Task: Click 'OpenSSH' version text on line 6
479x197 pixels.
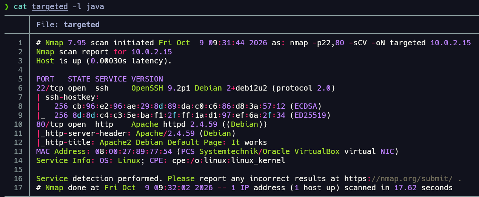Action: coord(147,88)
